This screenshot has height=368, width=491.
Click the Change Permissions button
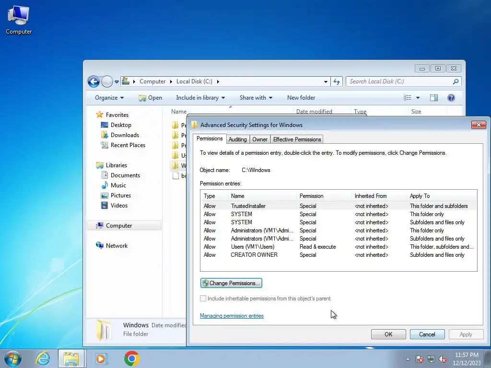[231, 283]
